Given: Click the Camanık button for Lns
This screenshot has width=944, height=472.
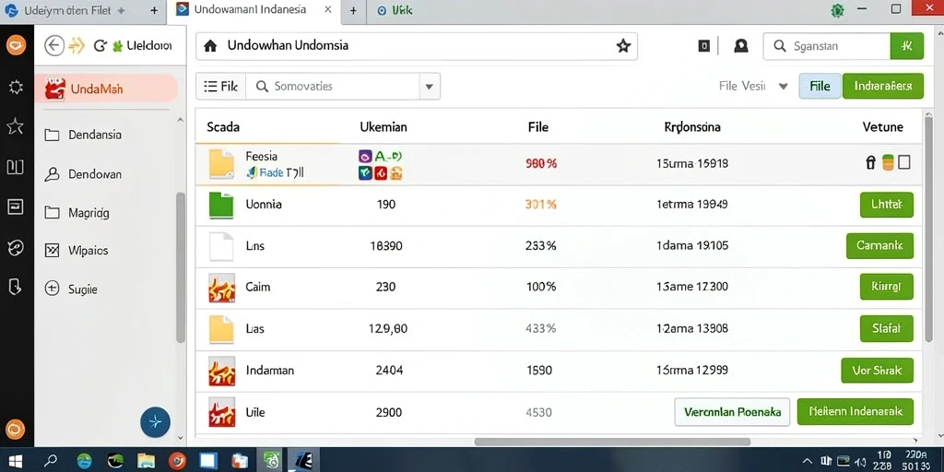Looking at the screenshot, I should coord(879,245).
